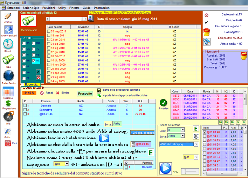
Task: Click the date observation horizontal scrollbar track
Action: (67, 19)
